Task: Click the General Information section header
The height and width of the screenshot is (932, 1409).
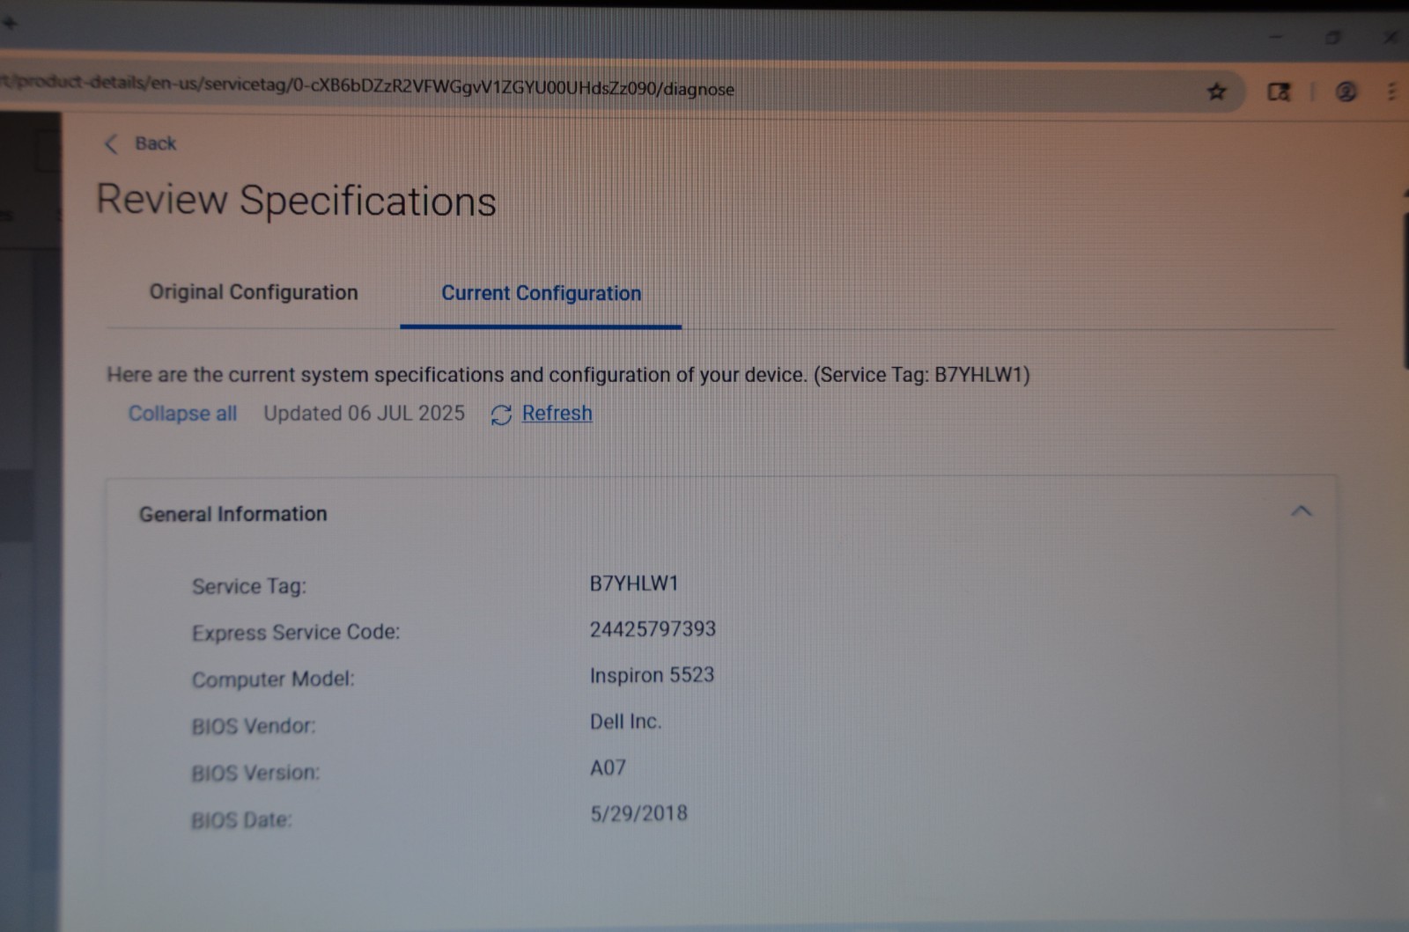Action: click(x=721, y=513)
